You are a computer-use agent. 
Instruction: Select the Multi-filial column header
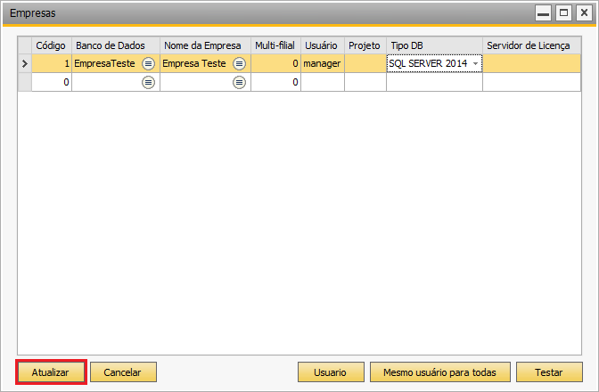(275, 45)
